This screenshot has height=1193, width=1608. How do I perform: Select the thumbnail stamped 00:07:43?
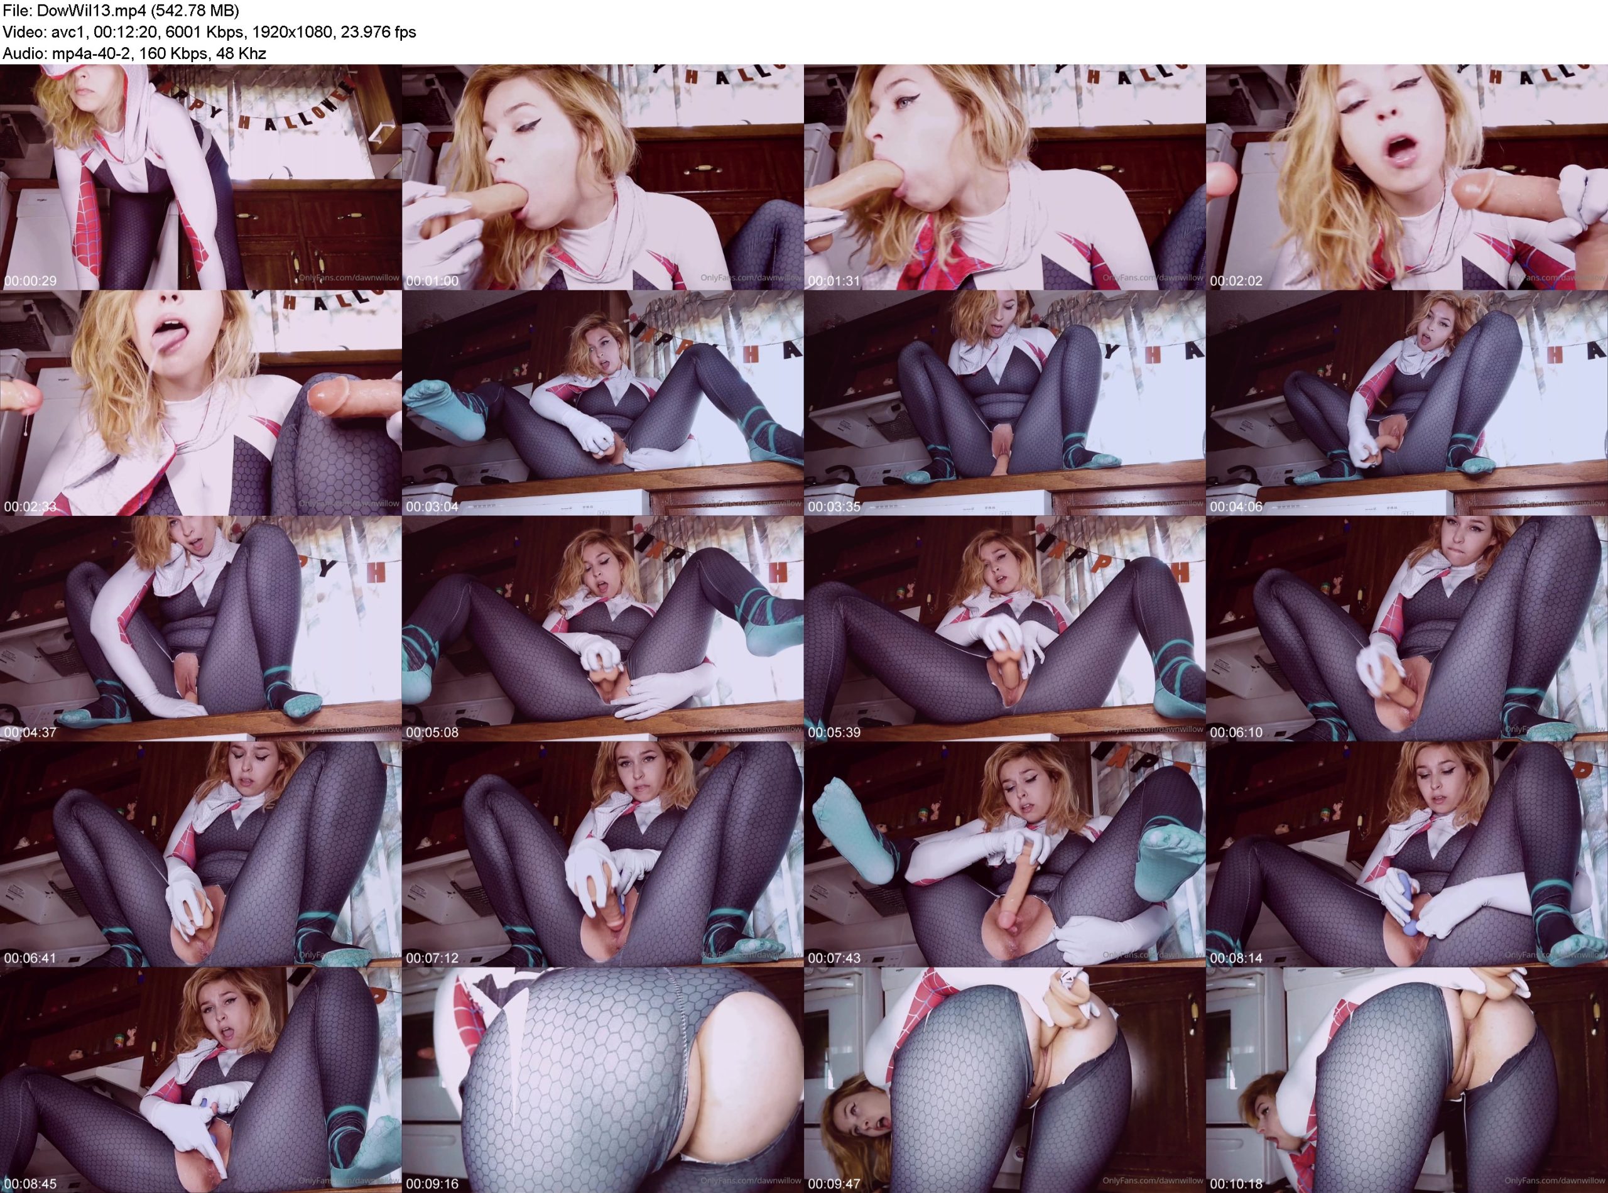(1004, 855)
